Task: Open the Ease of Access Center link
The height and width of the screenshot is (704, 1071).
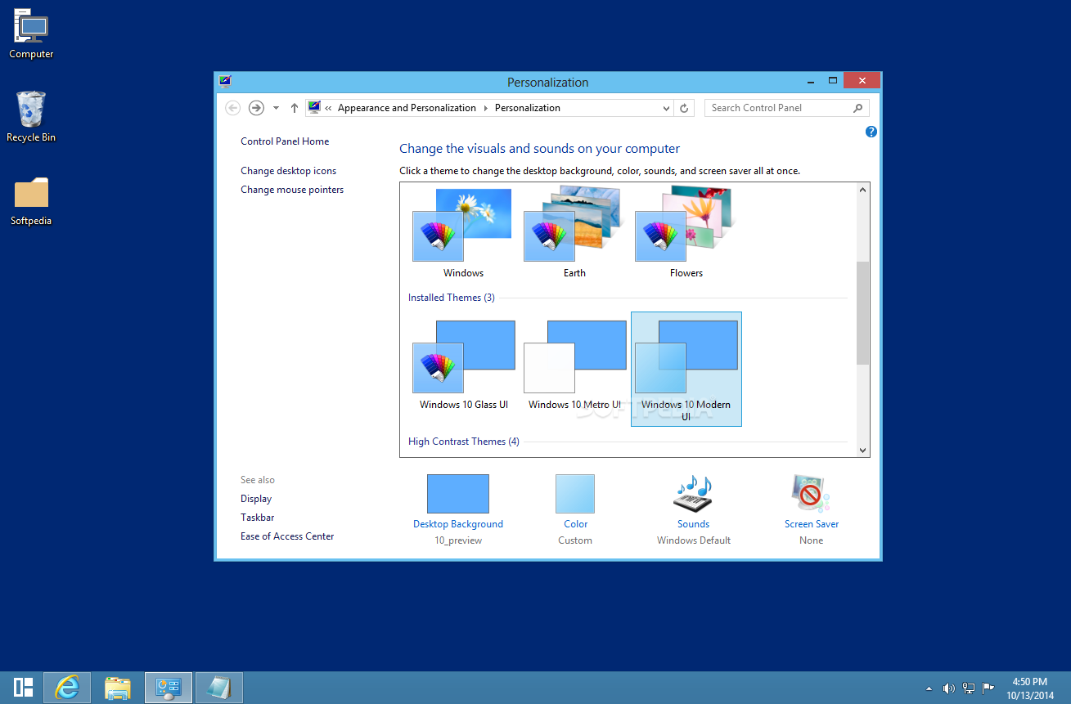Action: 286,536
